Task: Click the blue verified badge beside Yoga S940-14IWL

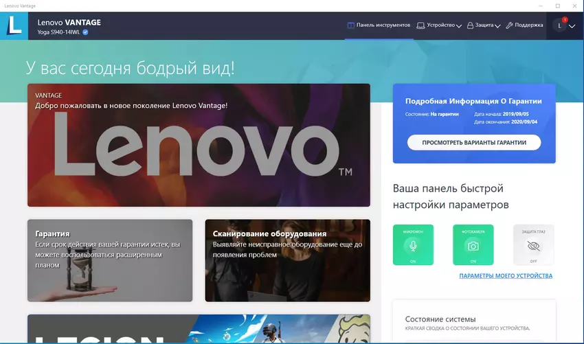Action: click(x=85, y=32)
